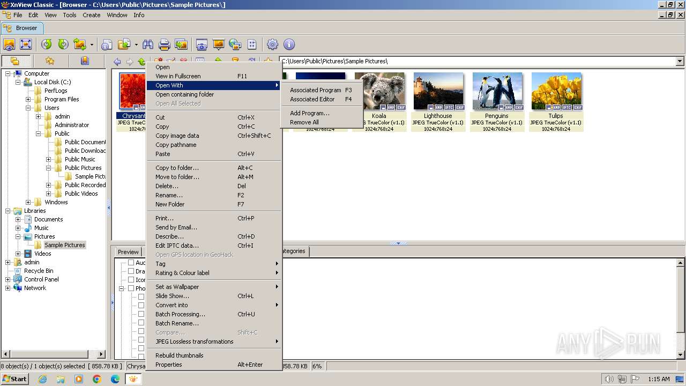This screenshot has height=386, width=686.
Task: Click the Folders tree panel tab icon
Action: (15, 61)
